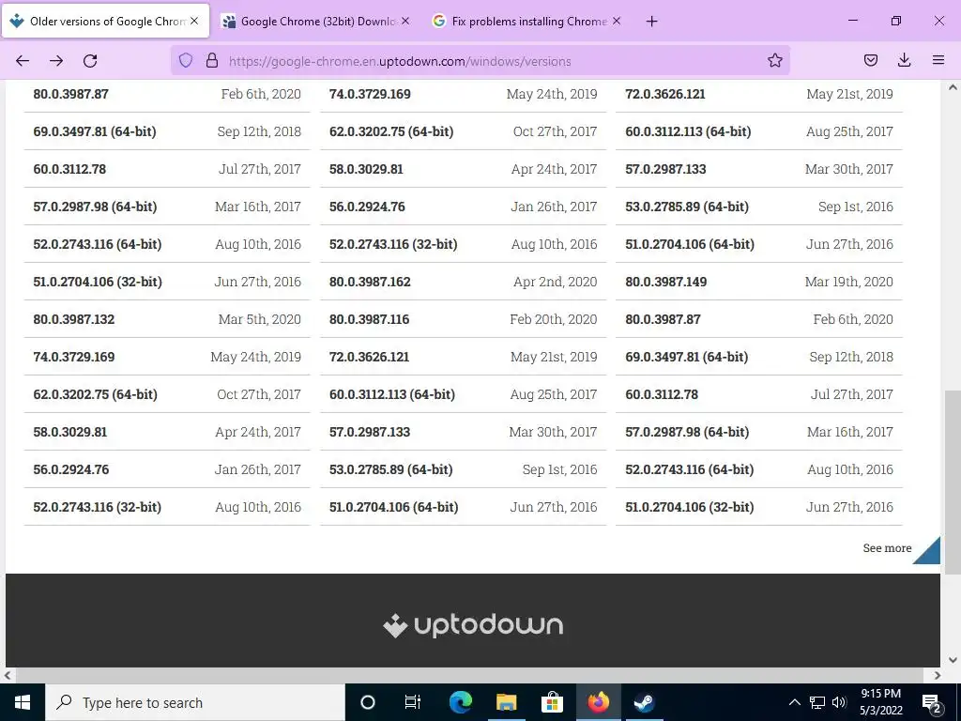Bookmark this page with the star icon
Image resolution: width=961 pixels, height=721 pixels.
coord(774,60)
